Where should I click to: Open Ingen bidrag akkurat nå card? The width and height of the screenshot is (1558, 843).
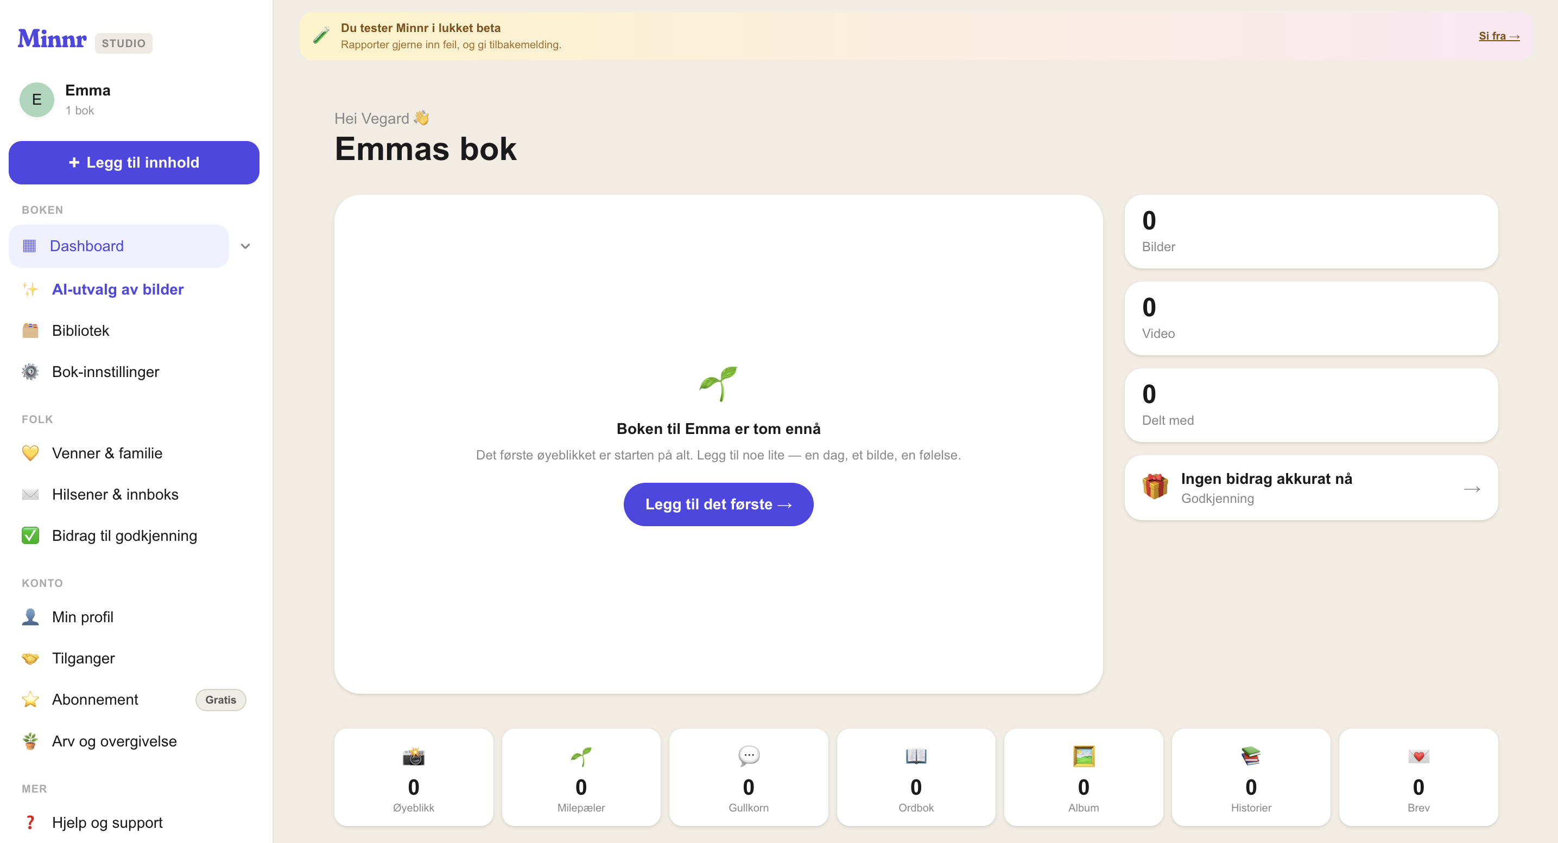1311,488
